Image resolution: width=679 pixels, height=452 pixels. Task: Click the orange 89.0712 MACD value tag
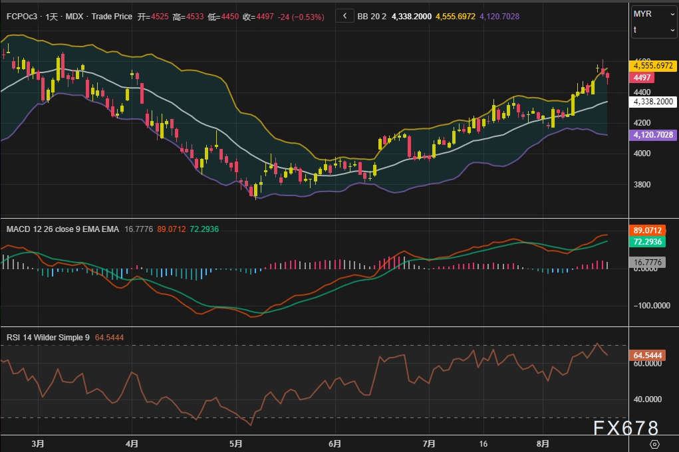click(x=646, y=230)
